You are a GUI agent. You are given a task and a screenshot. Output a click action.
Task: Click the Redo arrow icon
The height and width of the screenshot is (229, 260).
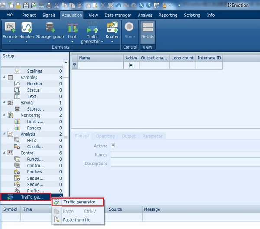click(126, 6)
